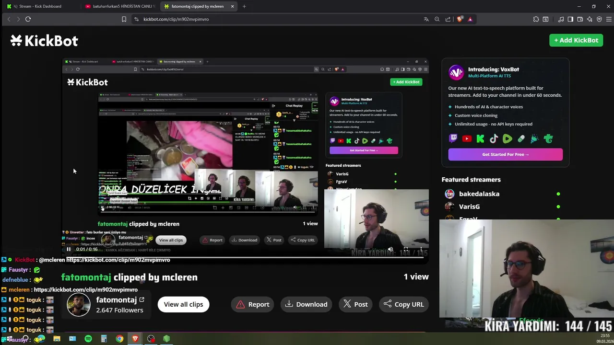Open Calculator from the taskbar
This screenshot has width=614, height=345.
coord(104,339)
